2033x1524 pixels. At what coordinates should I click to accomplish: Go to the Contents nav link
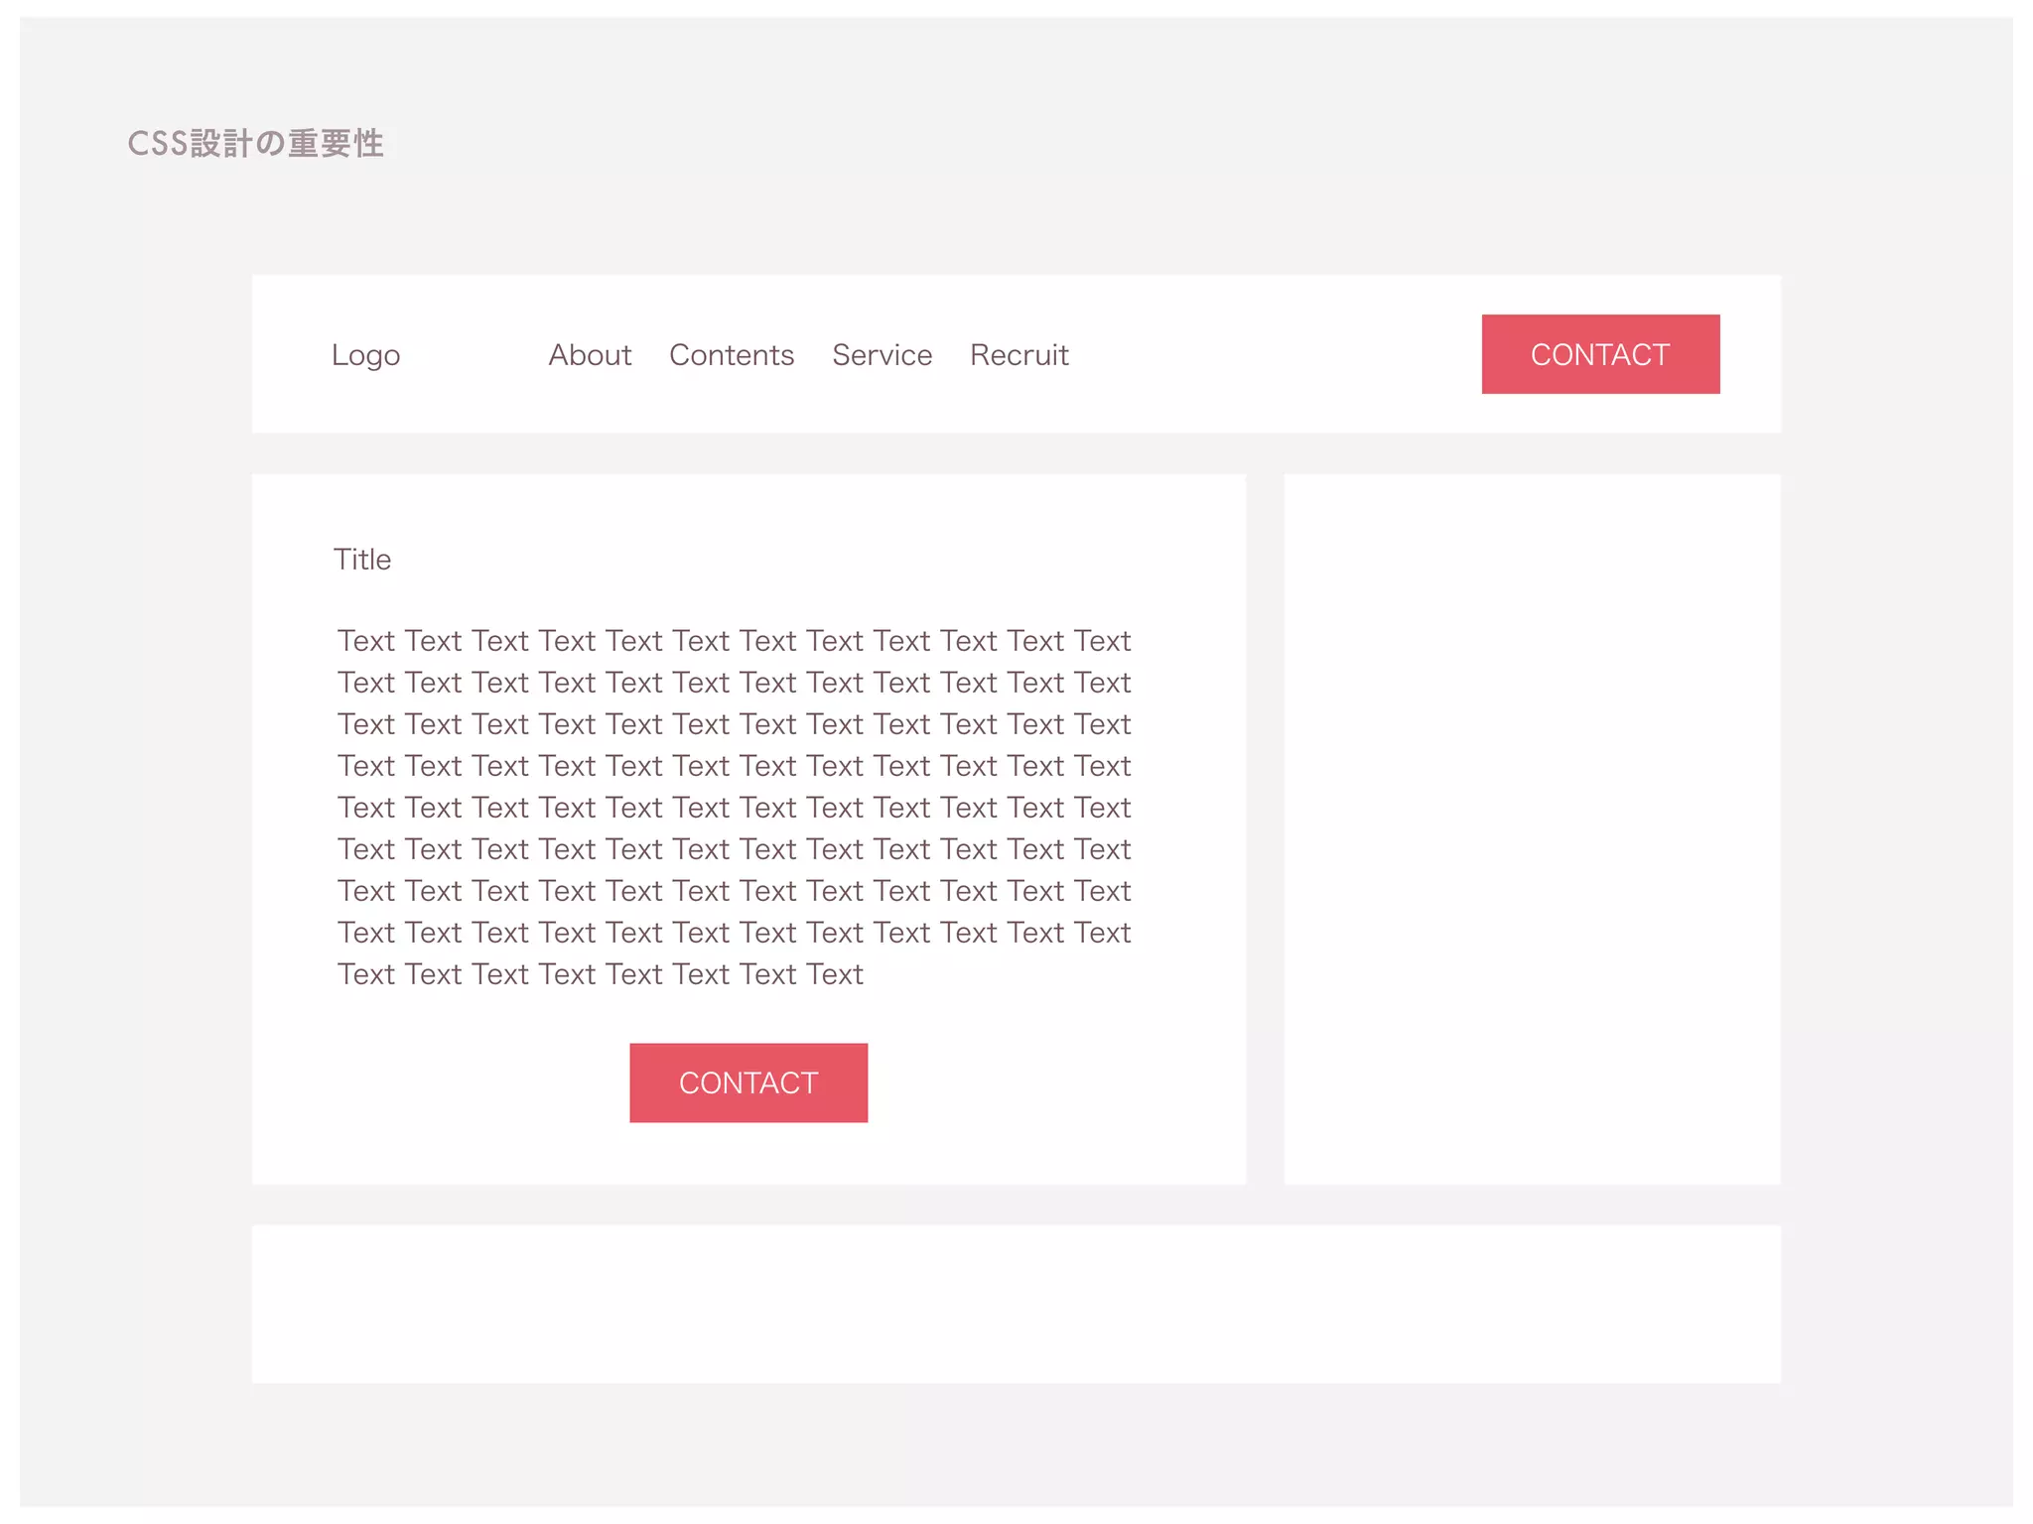(x=732, y=355)
